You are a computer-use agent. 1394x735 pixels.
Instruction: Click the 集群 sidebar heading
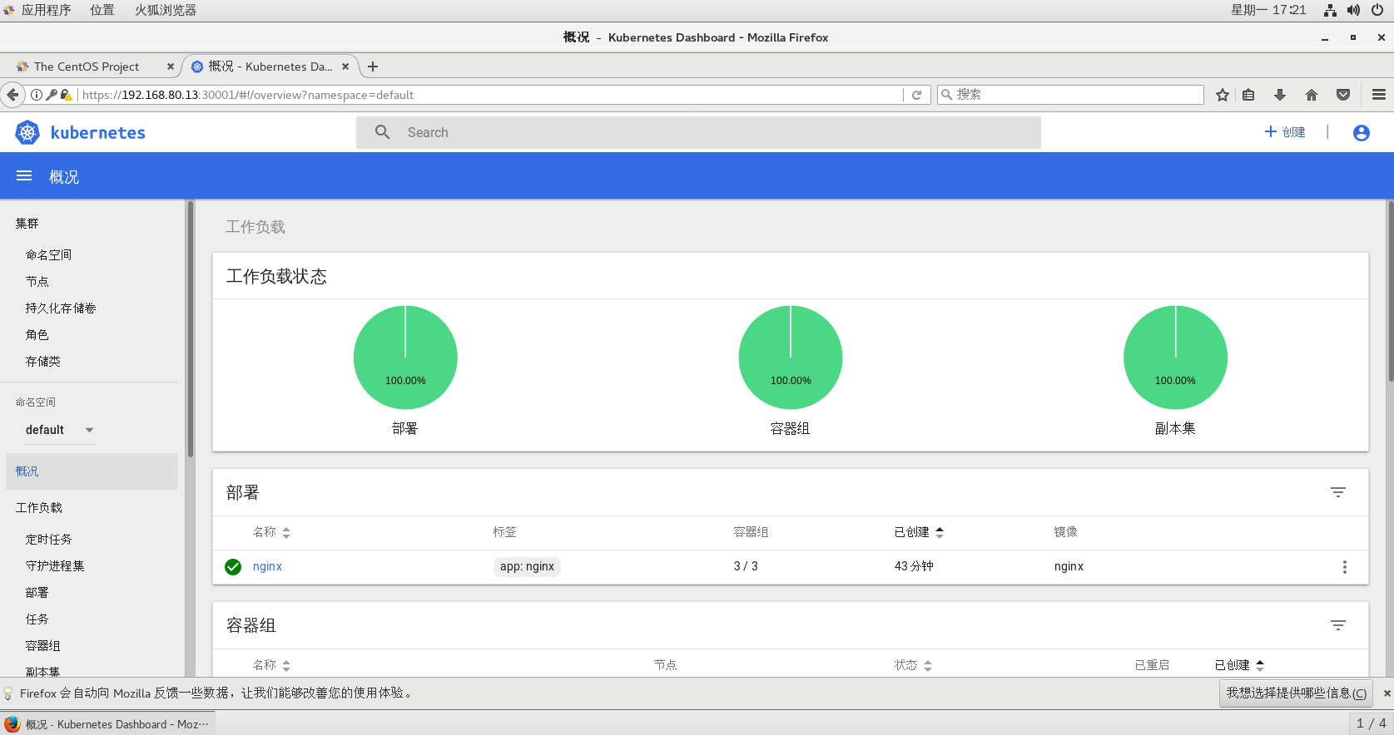[x=27, y=224]
